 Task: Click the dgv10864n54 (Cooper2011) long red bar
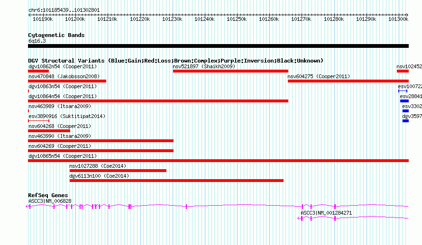158,101
